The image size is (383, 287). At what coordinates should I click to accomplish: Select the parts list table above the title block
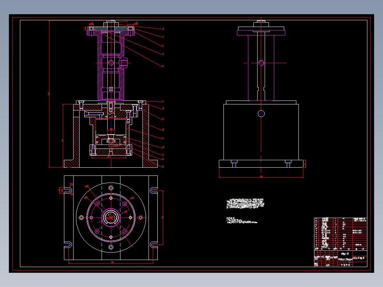click(x=340, y=234)
